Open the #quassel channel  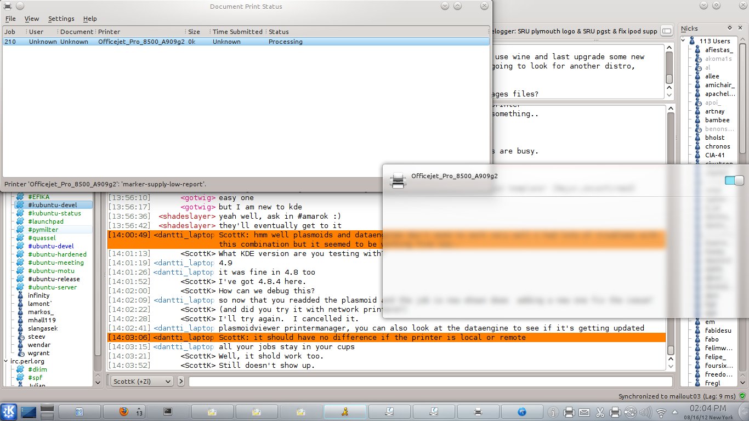41,238
